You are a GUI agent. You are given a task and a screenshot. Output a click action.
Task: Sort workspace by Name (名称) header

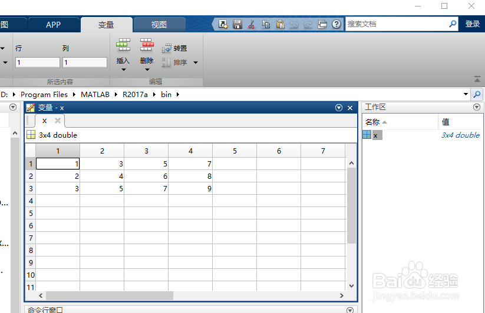400,122
